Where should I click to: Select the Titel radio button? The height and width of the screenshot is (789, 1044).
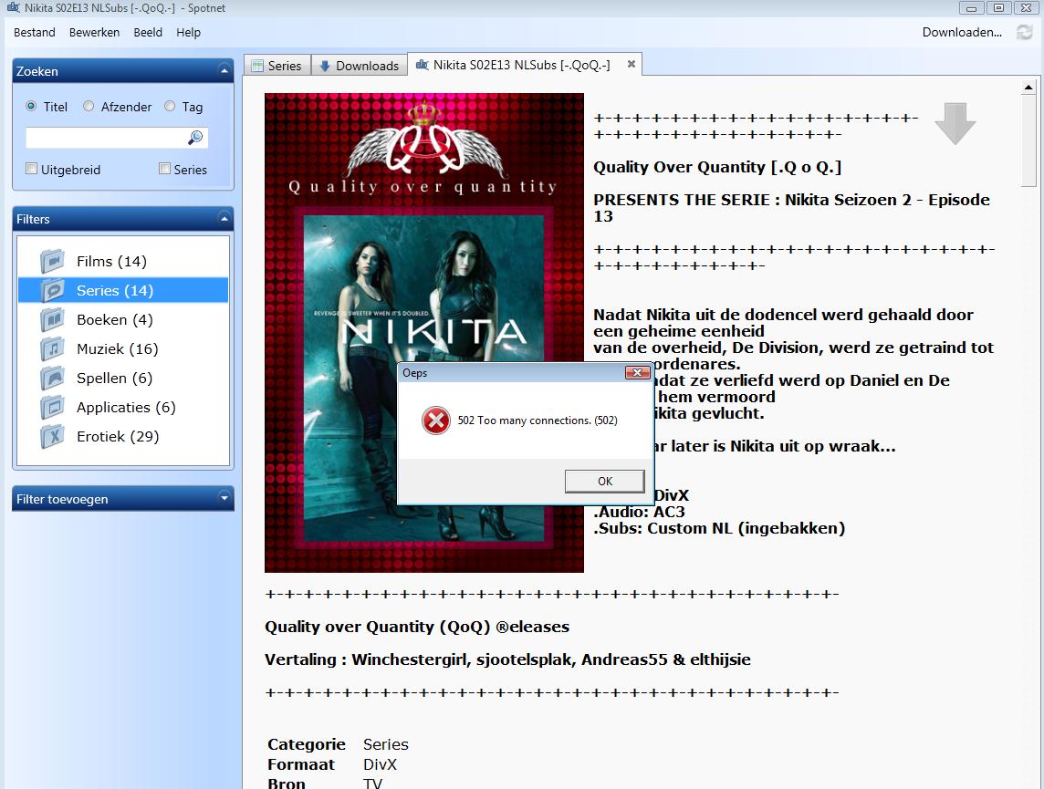[x=31, y=107]
